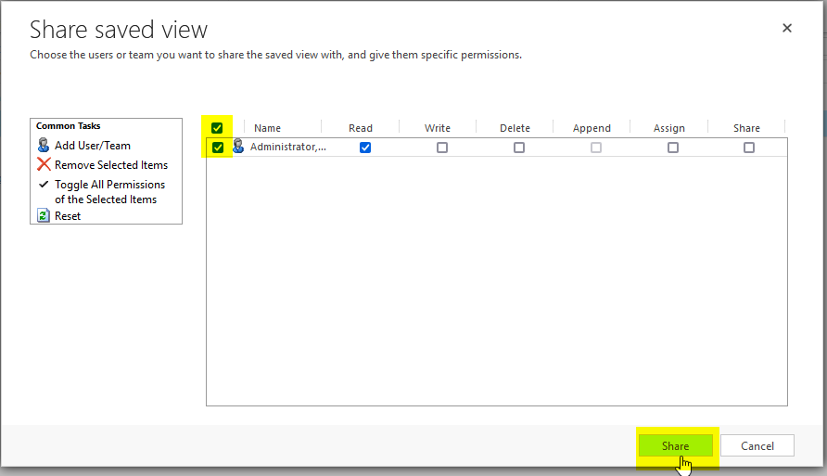827x476 pixels.
Task: Close the Share saved view dialog
Action: pyautogui.click(x=787, y=28)
